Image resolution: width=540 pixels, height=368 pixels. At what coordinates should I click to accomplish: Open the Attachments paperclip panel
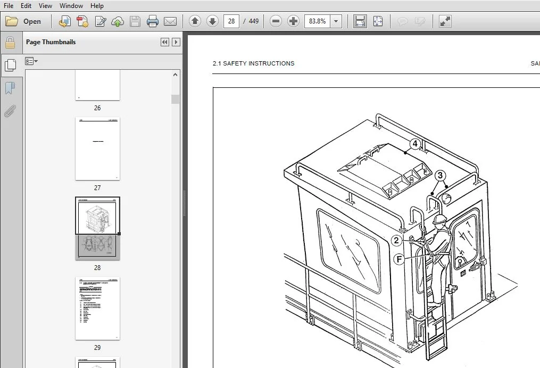(x=10, y=111)
